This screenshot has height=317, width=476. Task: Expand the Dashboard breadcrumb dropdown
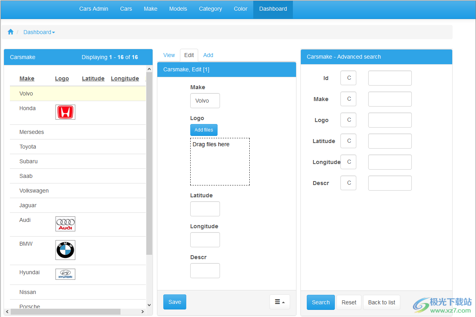(x=39, y=32)
